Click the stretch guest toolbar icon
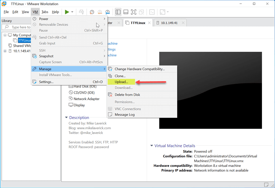 pyautogui.click(x=163, y=12)
